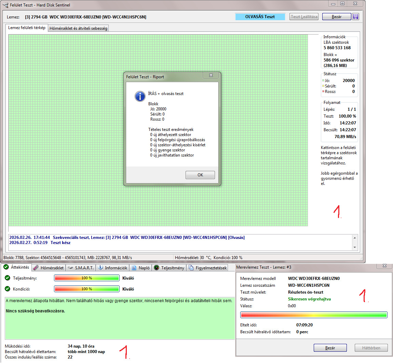Click the Teljesítmény 100 % gradient bar
This screenshot has width=393, height=364.
click(87, 278)
